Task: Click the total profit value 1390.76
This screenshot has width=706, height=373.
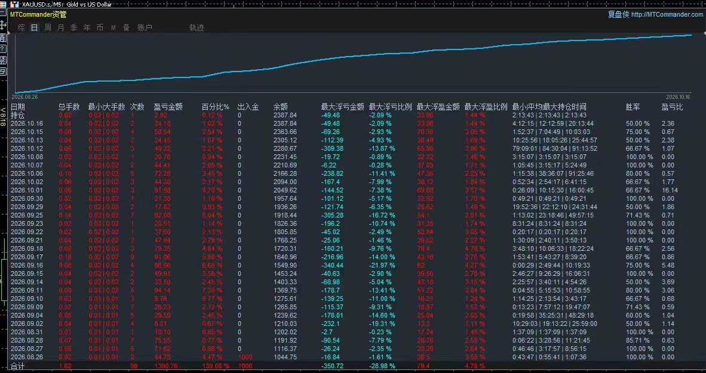Action: pos(165,366)
